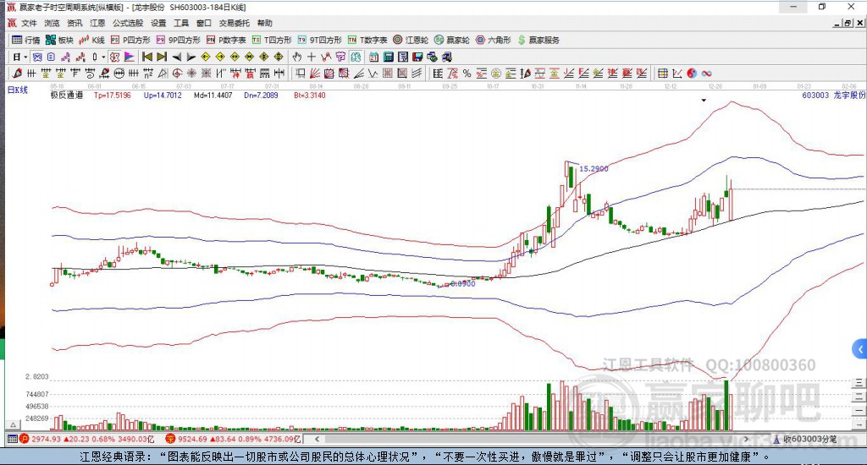Click the black right arrow icon

click(x=191, y=57)
